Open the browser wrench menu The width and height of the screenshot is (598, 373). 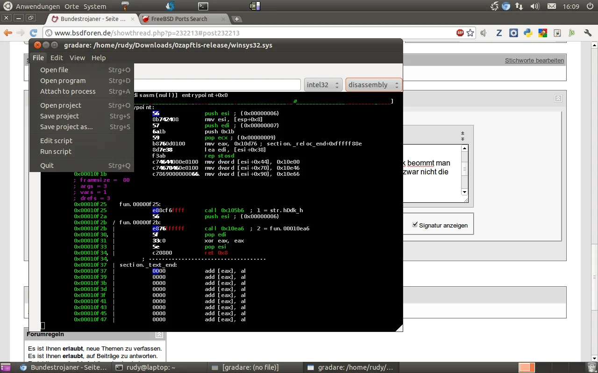[588, 33]
